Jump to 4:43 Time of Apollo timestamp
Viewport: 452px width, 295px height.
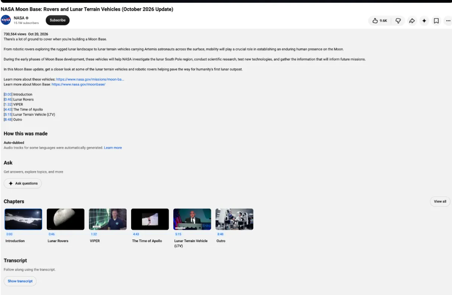(x=8, y=110)
